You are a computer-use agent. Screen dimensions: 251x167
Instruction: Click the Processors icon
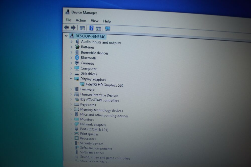click(77, 138)
